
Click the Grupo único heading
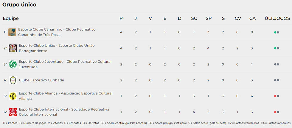coord(19,5)
